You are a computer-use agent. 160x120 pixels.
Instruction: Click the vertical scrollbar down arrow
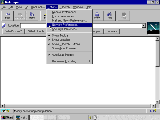click(157, 102)
